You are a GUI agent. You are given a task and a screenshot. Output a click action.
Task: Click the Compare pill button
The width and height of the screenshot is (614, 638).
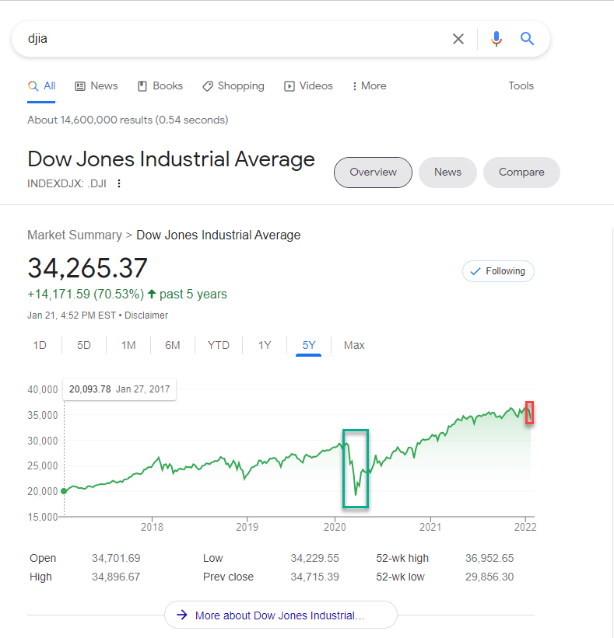[521, 173]
